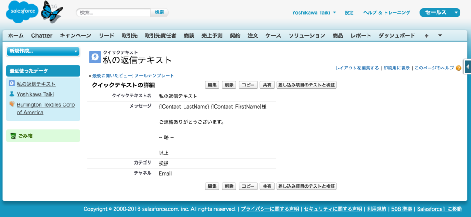Open 508 準拠 footer link

(402, 209)
